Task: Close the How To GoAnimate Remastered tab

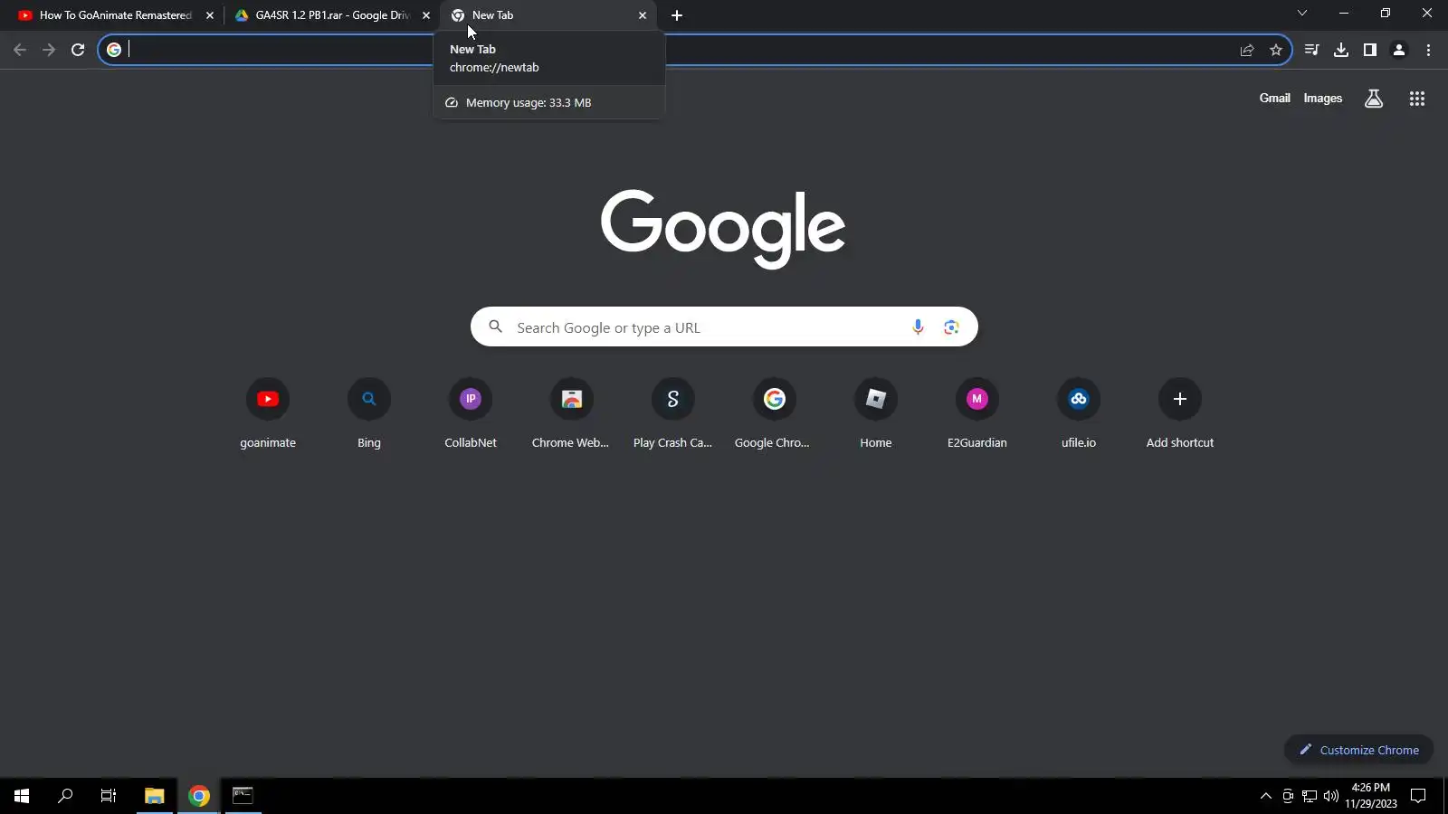Action: click(210, 15)
